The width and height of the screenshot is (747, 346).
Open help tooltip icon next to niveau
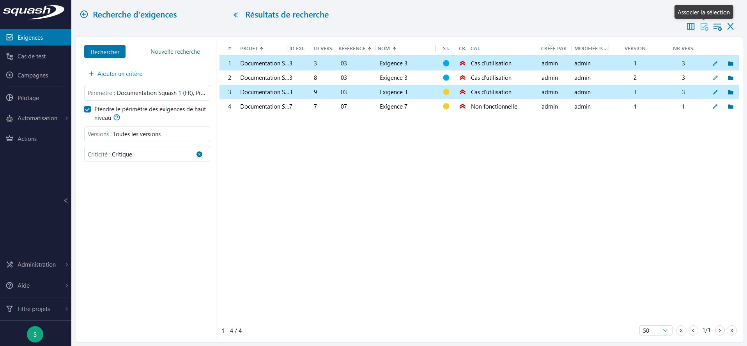coord(117,118)
